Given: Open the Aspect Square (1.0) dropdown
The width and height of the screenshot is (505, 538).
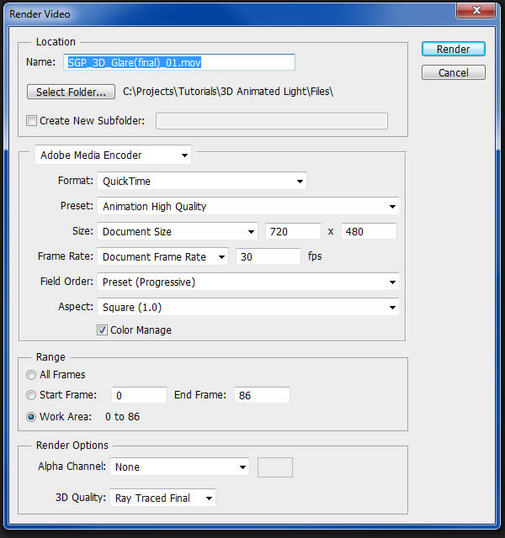Looking at the screenshot, I should pyautogui.click(x=248, y=307).
